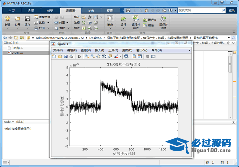
Task: Click the New Figure icon in figure toolbar
Action: coord(54,56)
